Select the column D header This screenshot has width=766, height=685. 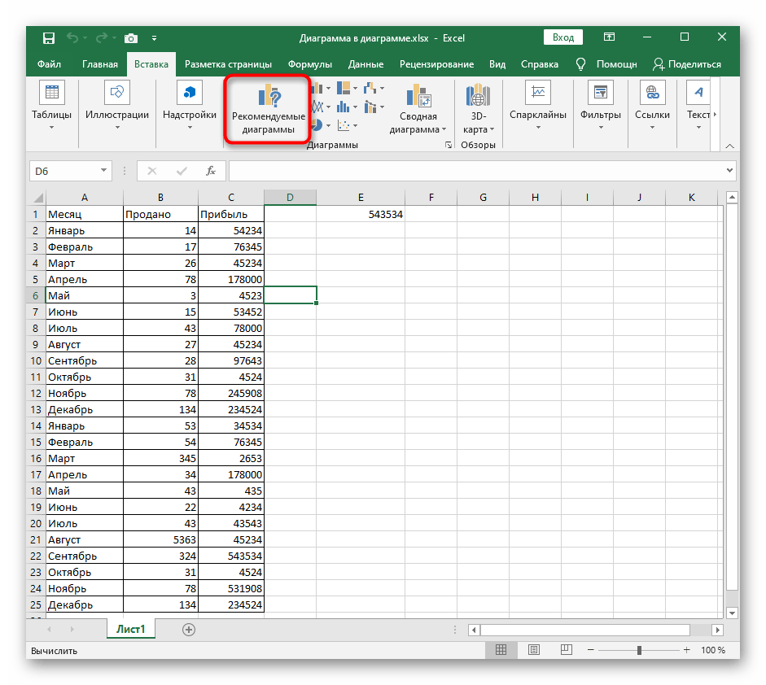tap(290, 197)
